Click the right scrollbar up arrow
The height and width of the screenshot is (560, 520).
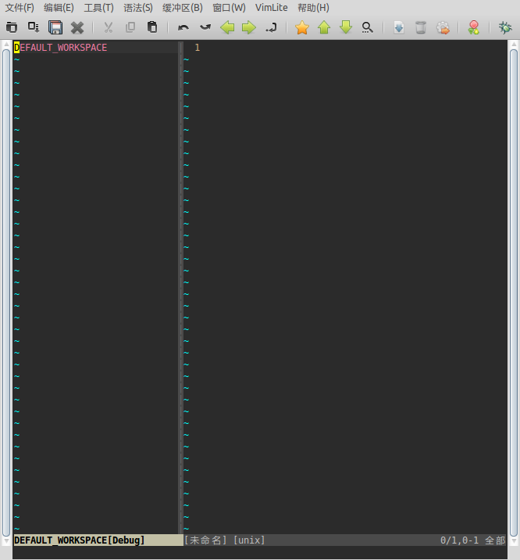tap(514, 45)
